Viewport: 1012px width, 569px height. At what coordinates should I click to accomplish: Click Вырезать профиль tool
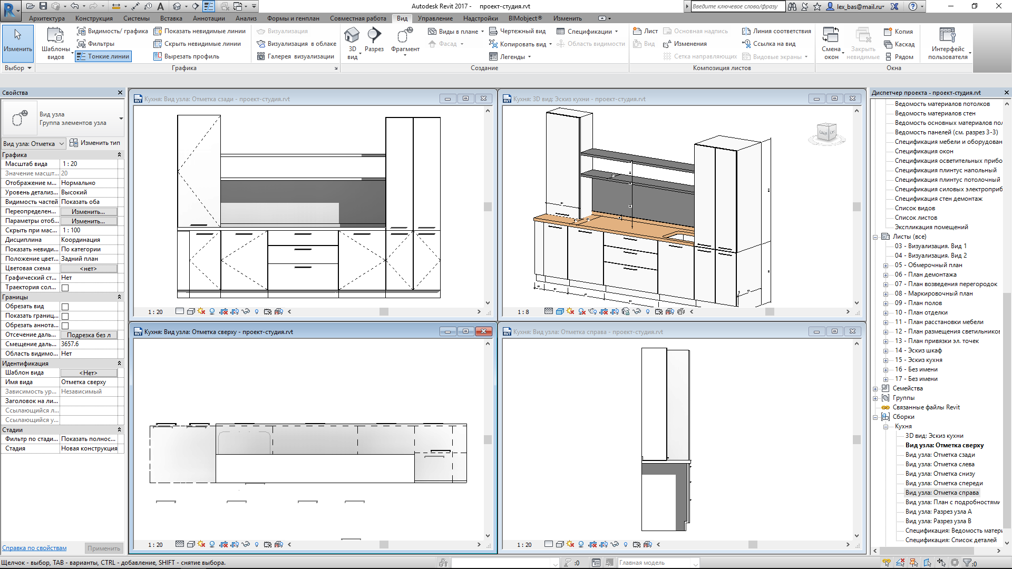tap(187, 56)
